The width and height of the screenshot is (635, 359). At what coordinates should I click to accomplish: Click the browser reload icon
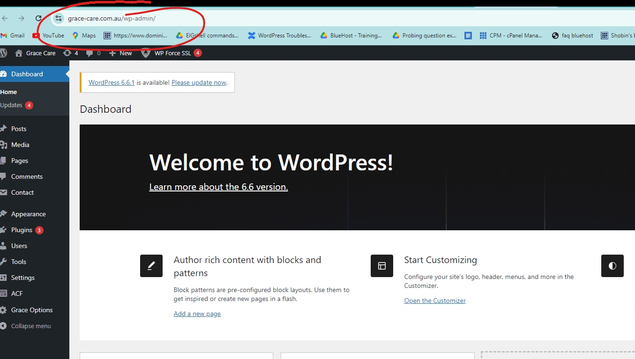39,18
